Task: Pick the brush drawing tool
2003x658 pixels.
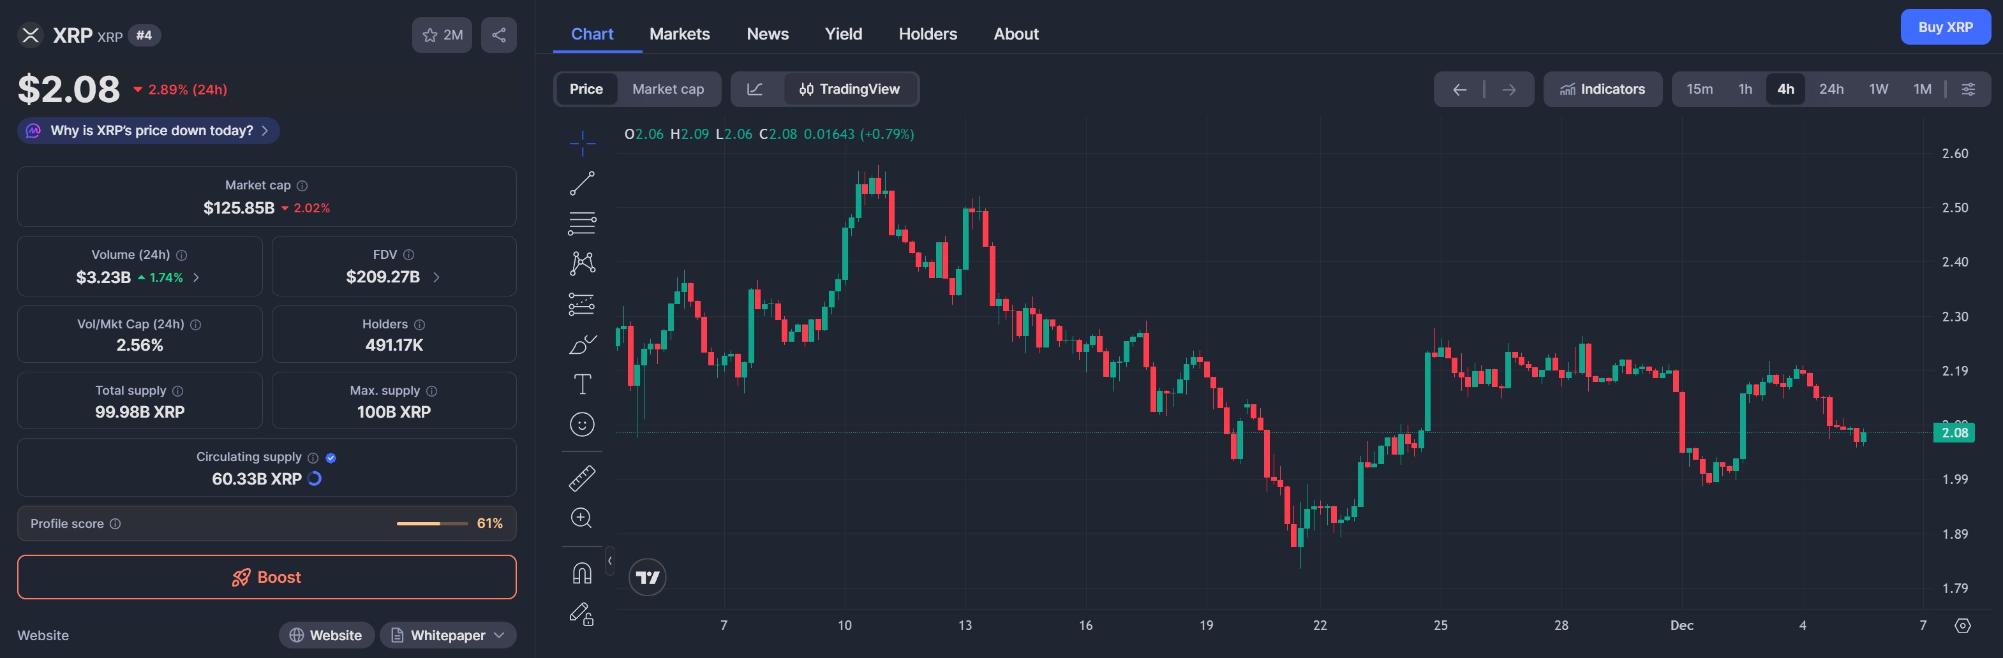Action: [x=581, y=344]
